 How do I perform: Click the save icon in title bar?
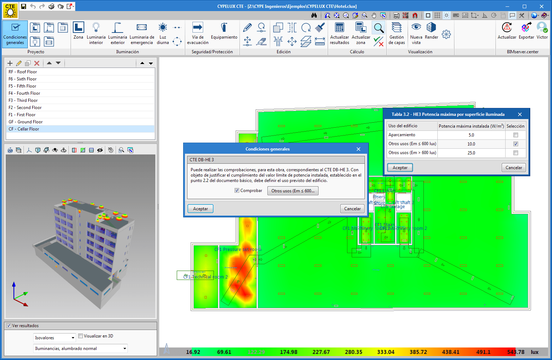pos(24,6)
